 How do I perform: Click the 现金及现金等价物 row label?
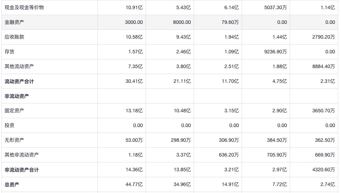pyautogui.click(x=24, y=7)
